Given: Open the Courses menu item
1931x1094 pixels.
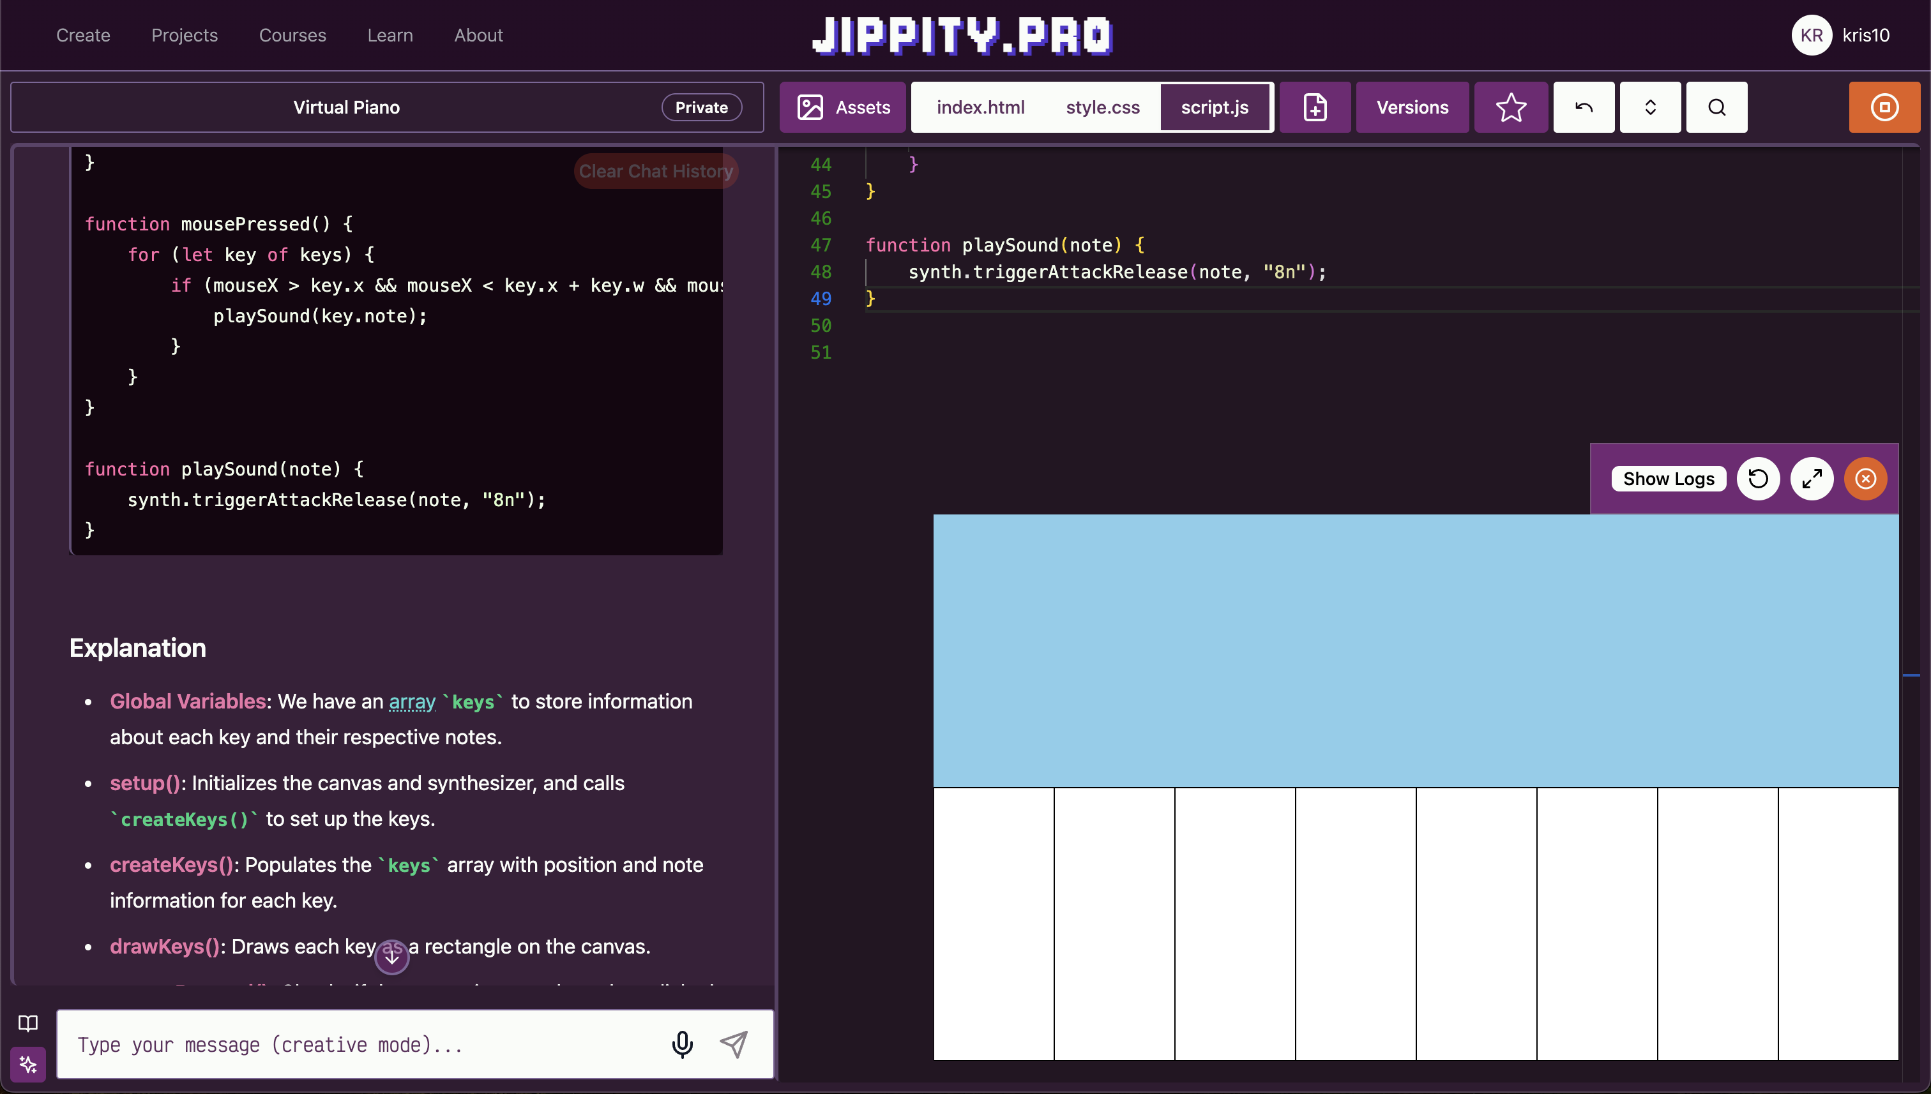Looking at the screenshot, I should click(292, 35).
